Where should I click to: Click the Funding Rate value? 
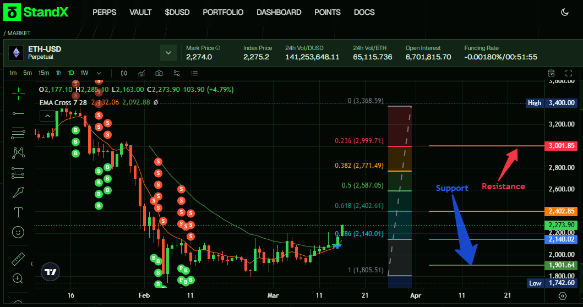click(500, 57)
